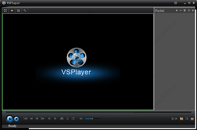Click the blue Play button
The height and width of the screenshot is (130, 197).
(10, 119)
